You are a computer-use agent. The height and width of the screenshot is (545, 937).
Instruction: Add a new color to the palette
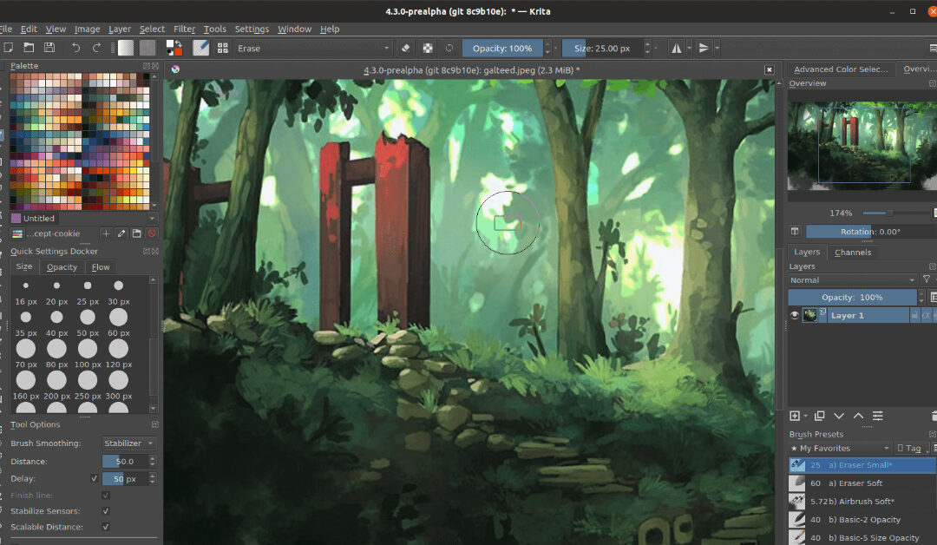coord(106,233)
